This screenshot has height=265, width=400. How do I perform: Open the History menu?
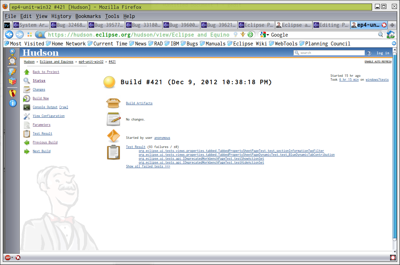[x=61, y=16]
